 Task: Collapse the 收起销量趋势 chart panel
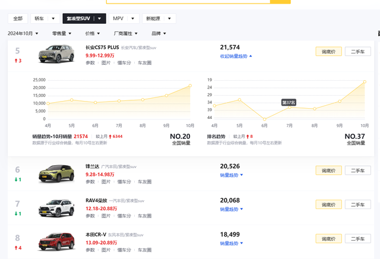point(236,56)
